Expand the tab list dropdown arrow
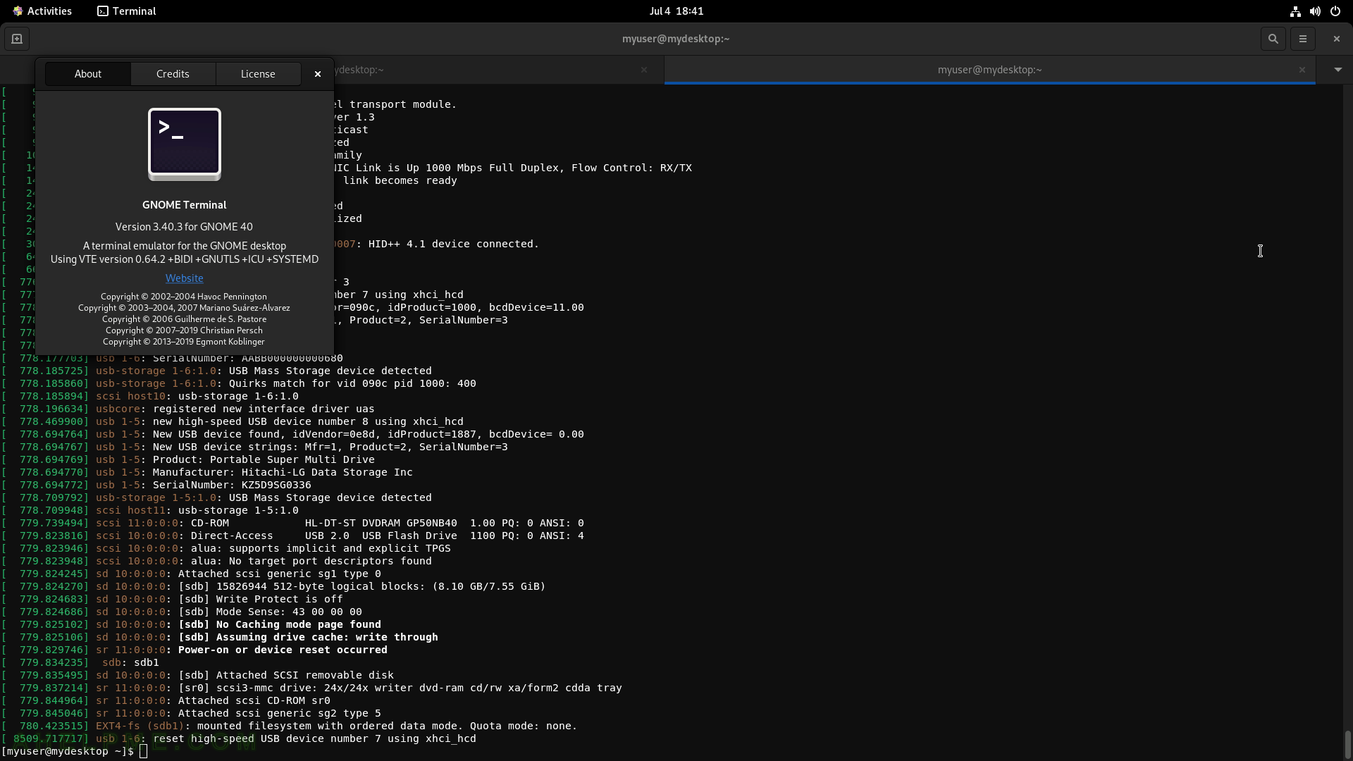Screen dimensions: 1353x761 coord(1337,70)
